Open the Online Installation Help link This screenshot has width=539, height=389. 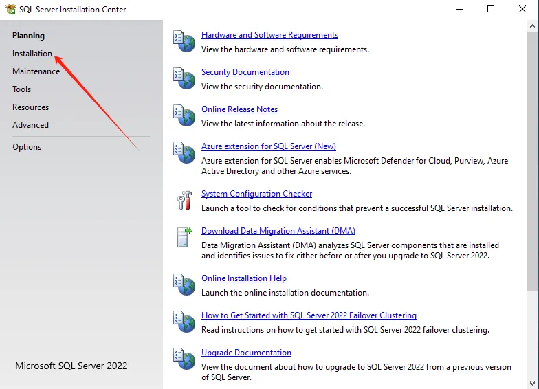coord(244,278)
